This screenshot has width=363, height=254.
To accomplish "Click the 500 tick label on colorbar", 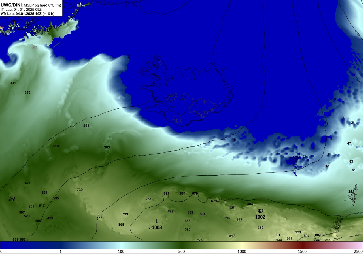I will (181, 251).
